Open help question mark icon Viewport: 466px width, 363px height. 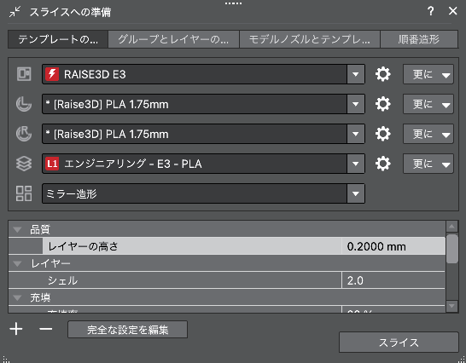[431, 11]
